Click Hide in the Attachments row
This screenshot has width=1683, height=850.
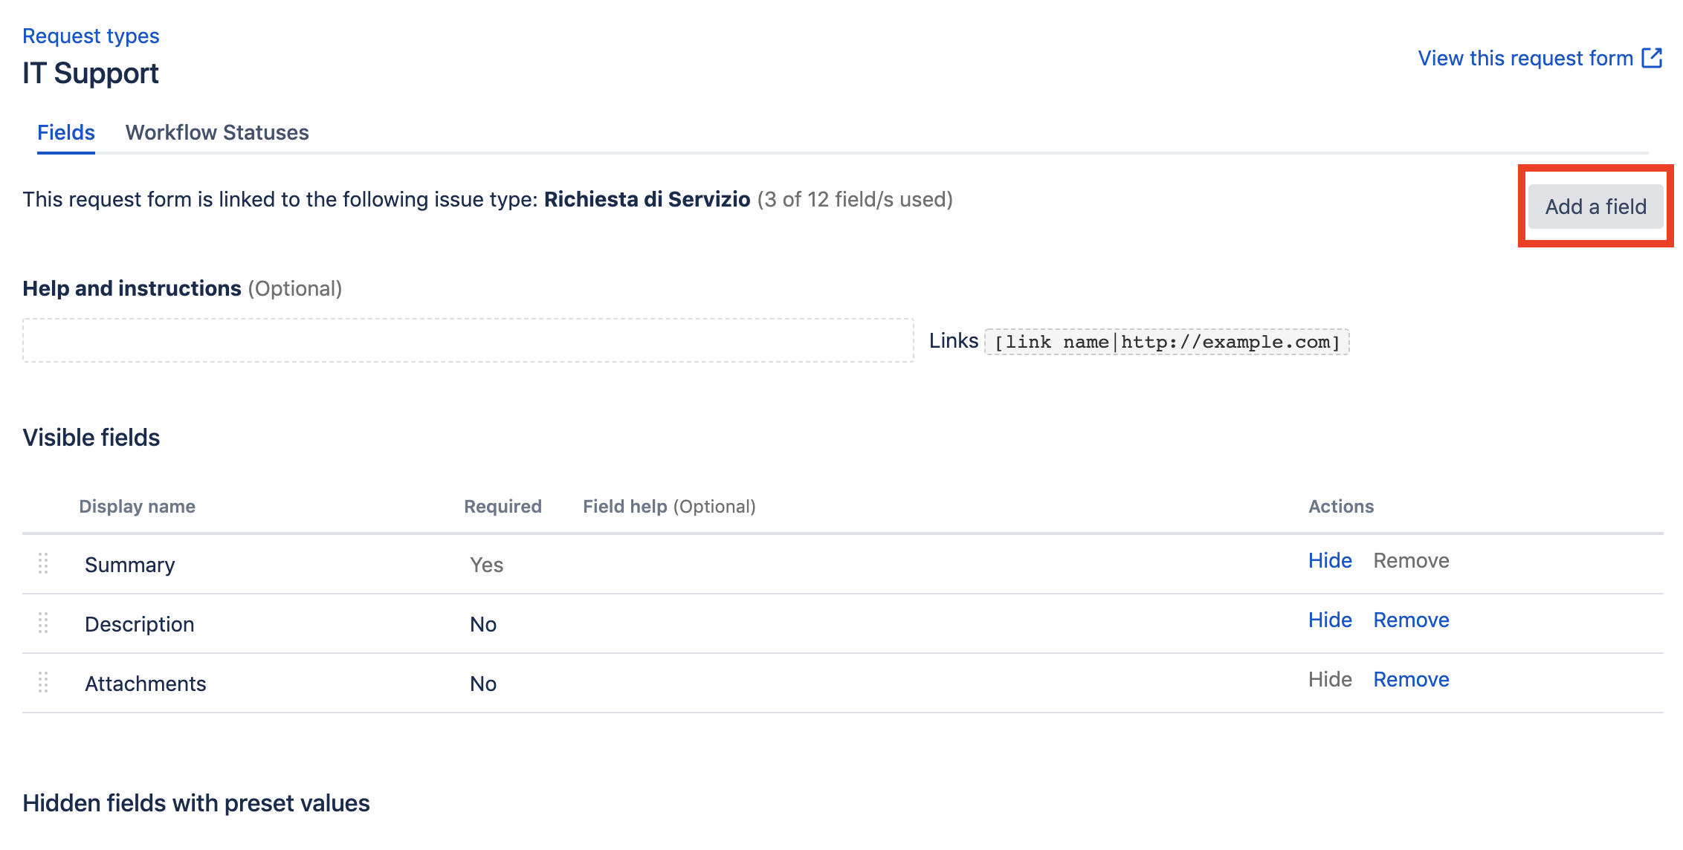point(1330,679)
